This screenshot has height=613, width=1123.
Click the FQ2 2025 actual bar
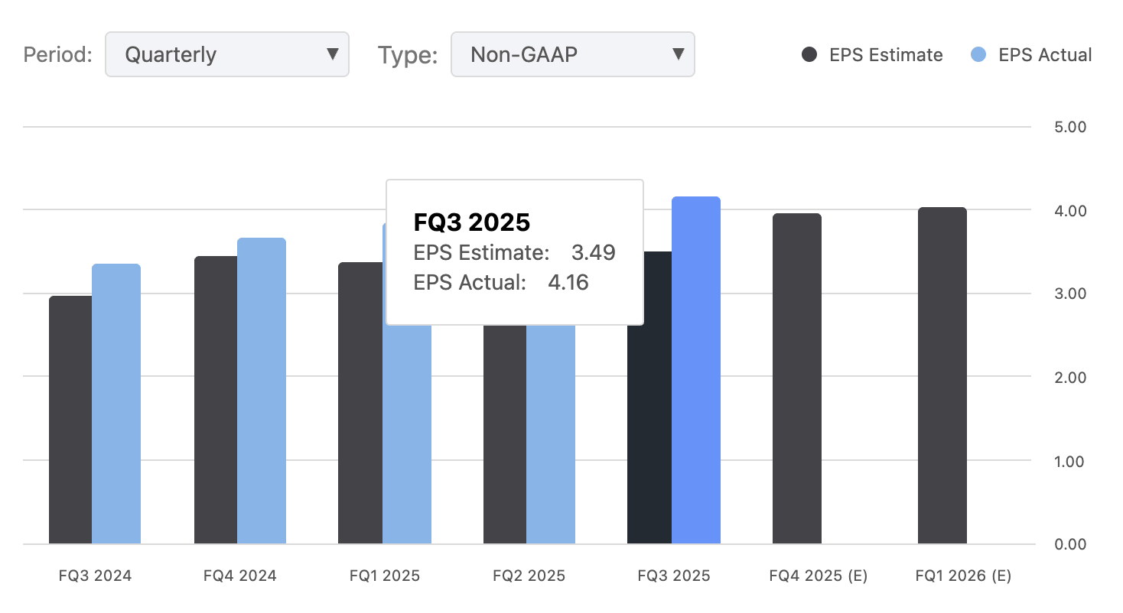(x=552, y=436)
